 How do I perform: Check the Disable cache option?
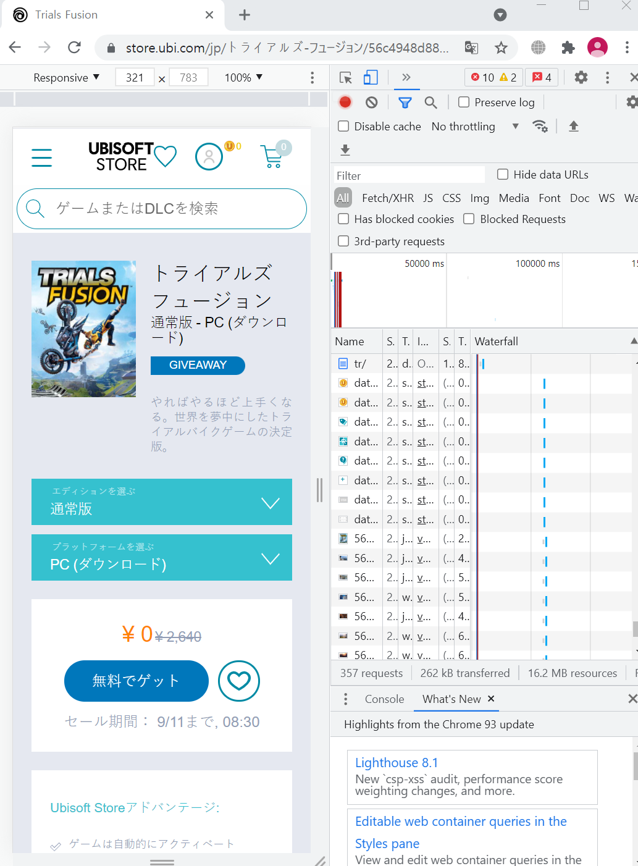[x=343, y=126]
